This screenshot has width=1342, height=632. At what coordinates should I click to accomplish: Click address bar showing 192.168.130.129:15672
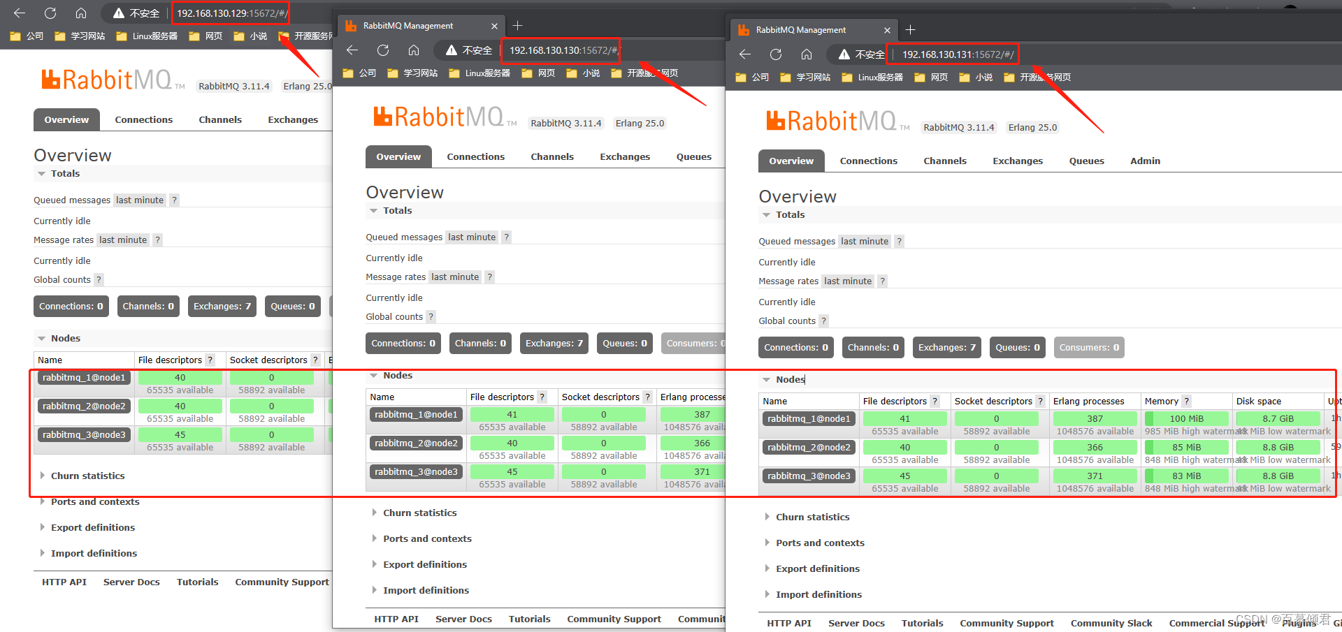click(231, 13)
